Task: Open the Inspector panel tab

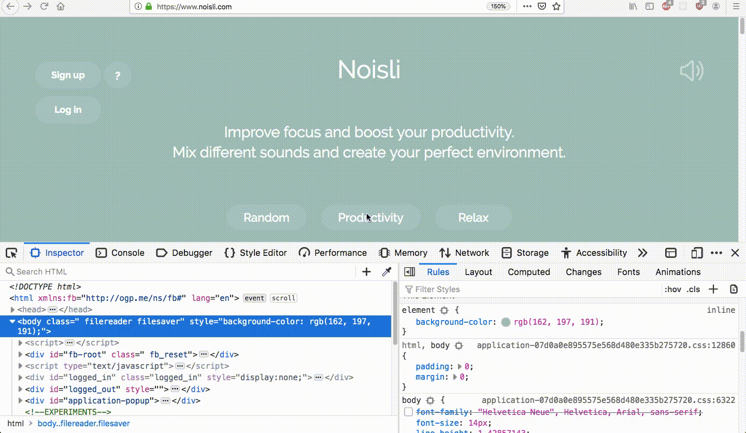Action: click(x=57, y=253)
